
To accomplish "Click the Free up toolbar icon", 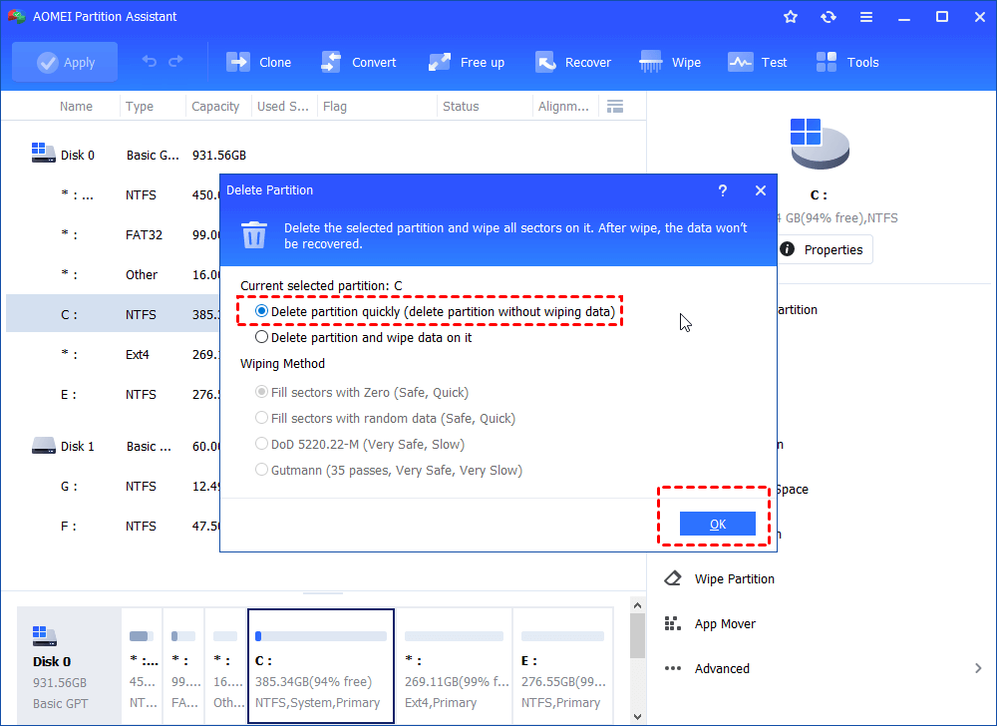I will pos(466,61).
